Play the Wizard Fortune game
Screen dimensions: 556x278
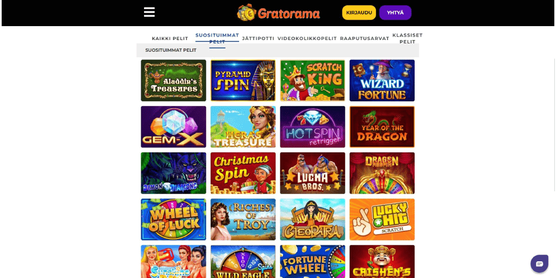pyautogui.click(x=382, y=81)
